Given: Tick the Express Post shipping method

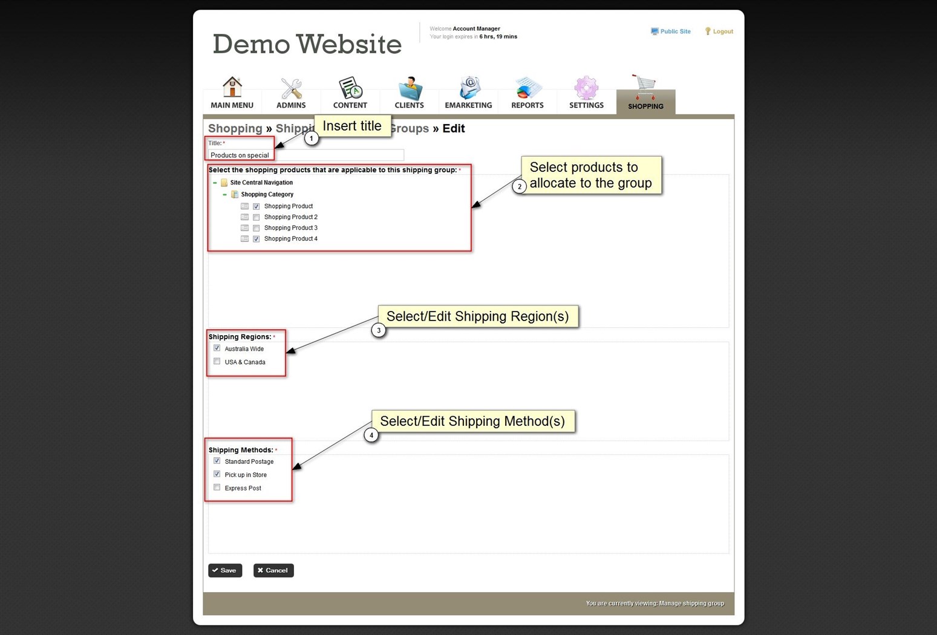Looking at the screenshot, I should [217, 487].
